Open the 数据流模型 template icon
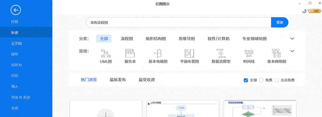Viewport: 322px width, 117px height. pos(221,53)
